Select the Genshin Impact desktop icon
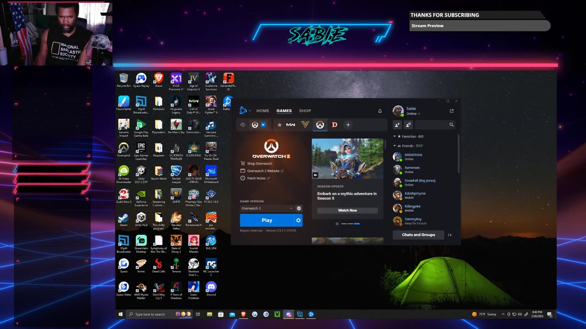The height and width of the screenshot is (329, 586). pyautogui.click(x=124, y=128)
